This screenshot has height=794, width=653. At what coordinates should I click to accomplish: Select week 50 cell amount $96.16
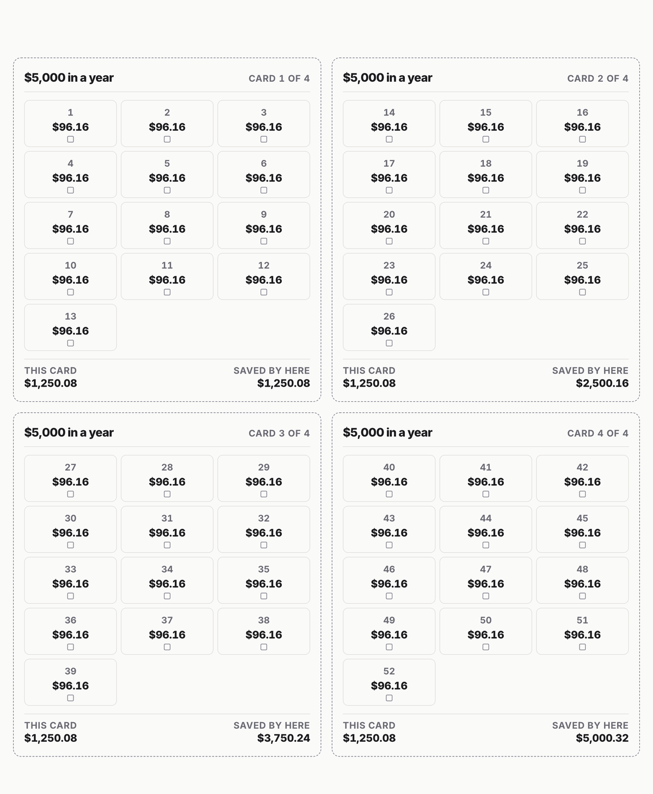coord(486,635)
